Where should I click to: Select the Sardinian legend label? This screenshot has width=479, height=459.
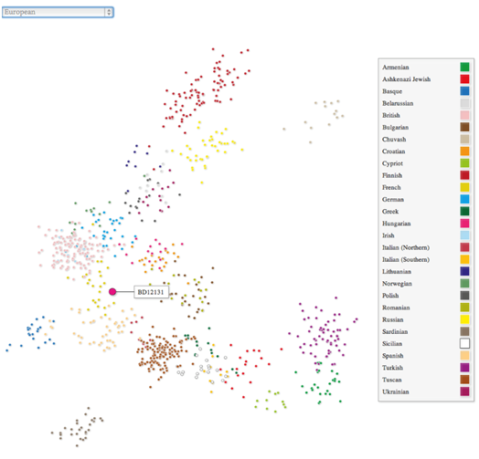coord(395,331)
